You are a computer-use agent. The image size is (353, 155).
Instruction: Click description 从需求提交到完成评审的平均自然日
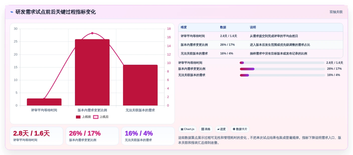pyautogui.click(x=274, y=36)
